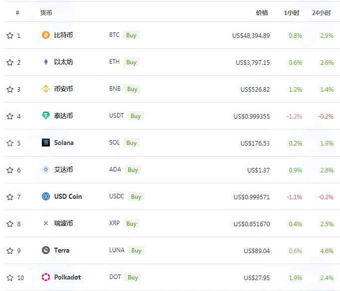Viewport: 340px width, 291px height.
Task: Click the Terra LUNA logo icon
Action: pyautogui.click(x=46, y=250)
